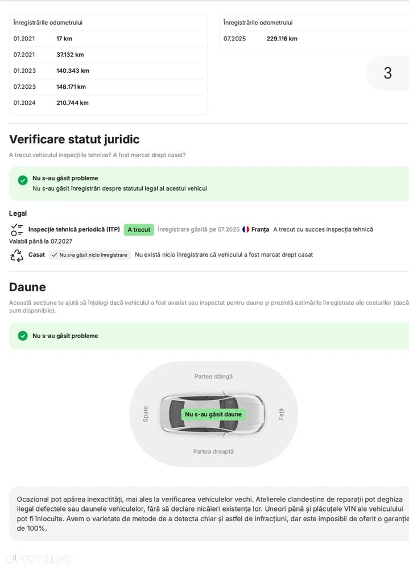Click the green checkmark in the Daune banner
This screenshot has width=409, height=569.
click(x=23, y=336)
